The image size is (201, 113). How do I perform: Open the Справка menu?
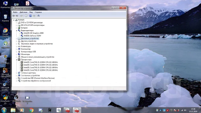click(x=38, y=12)
